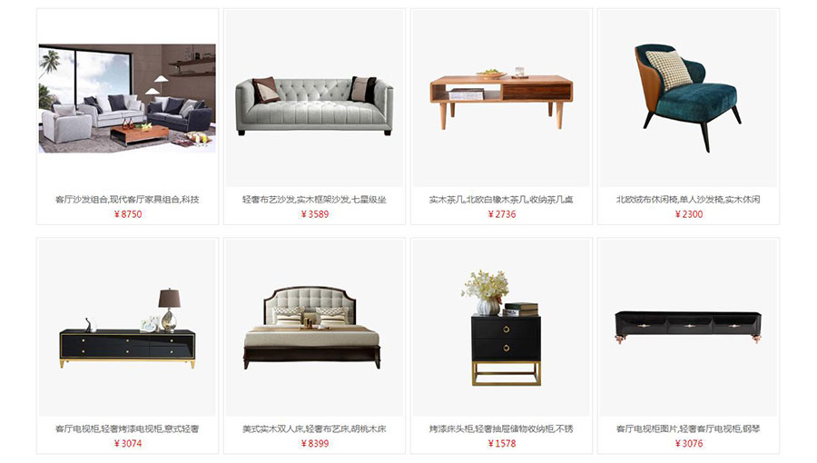Click the ¥8750 price label

coord(128,214)
